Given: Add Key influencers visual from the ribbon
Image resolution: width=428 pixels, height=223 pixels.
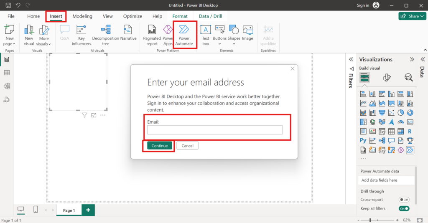Looking at the screenshot, I should coord(82,35).
